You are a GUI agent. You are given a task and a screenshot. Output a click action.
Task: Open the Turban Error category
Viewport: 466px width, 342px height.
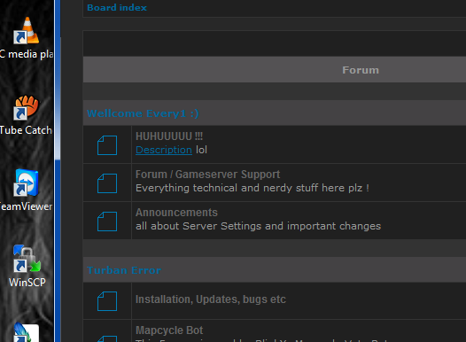tap(124, 270)
